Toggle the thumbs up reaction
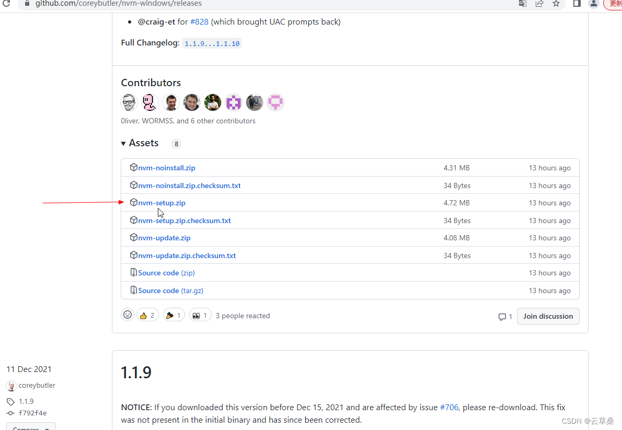 click(147, 315)
